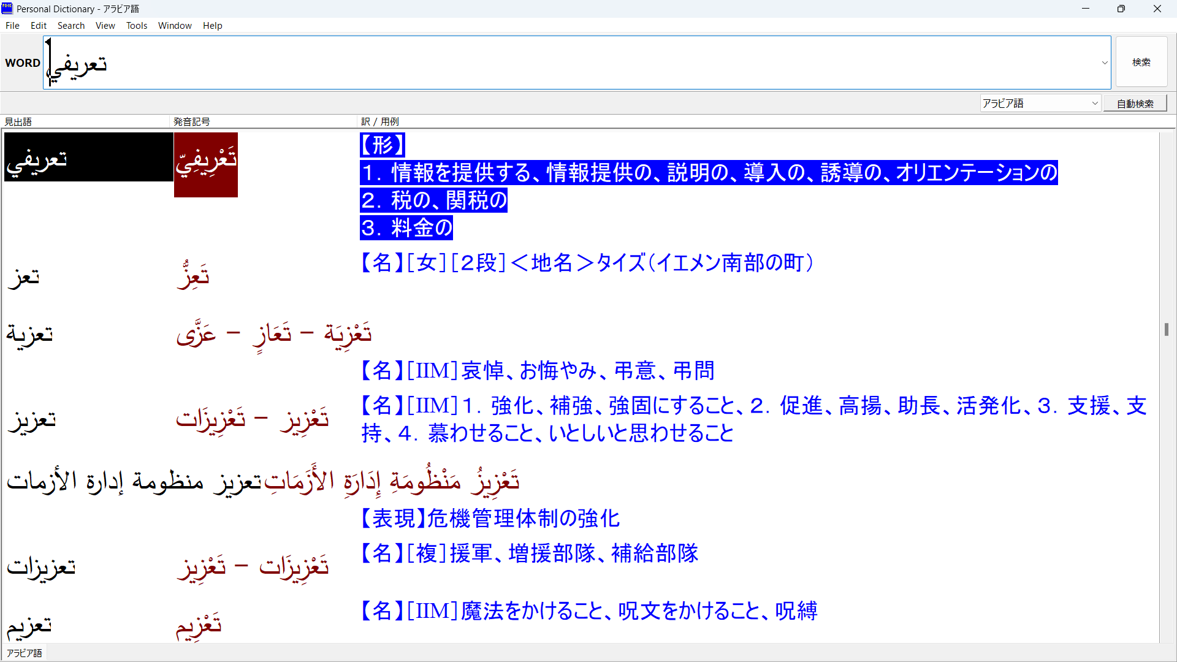This screenshot has height=662, width=1177.
Task: Open the WORD search history dropdown
Action: pos(1104,62)
